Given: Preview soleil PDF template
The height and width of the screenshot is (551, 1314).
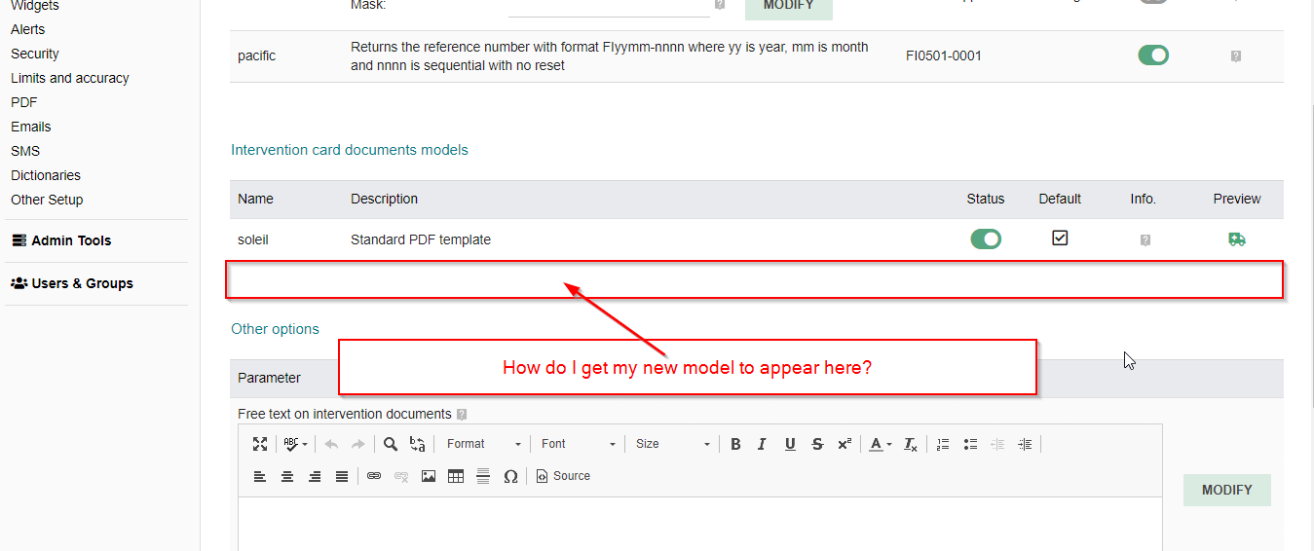Looking at the screenshot, I should coord(1237,239).
